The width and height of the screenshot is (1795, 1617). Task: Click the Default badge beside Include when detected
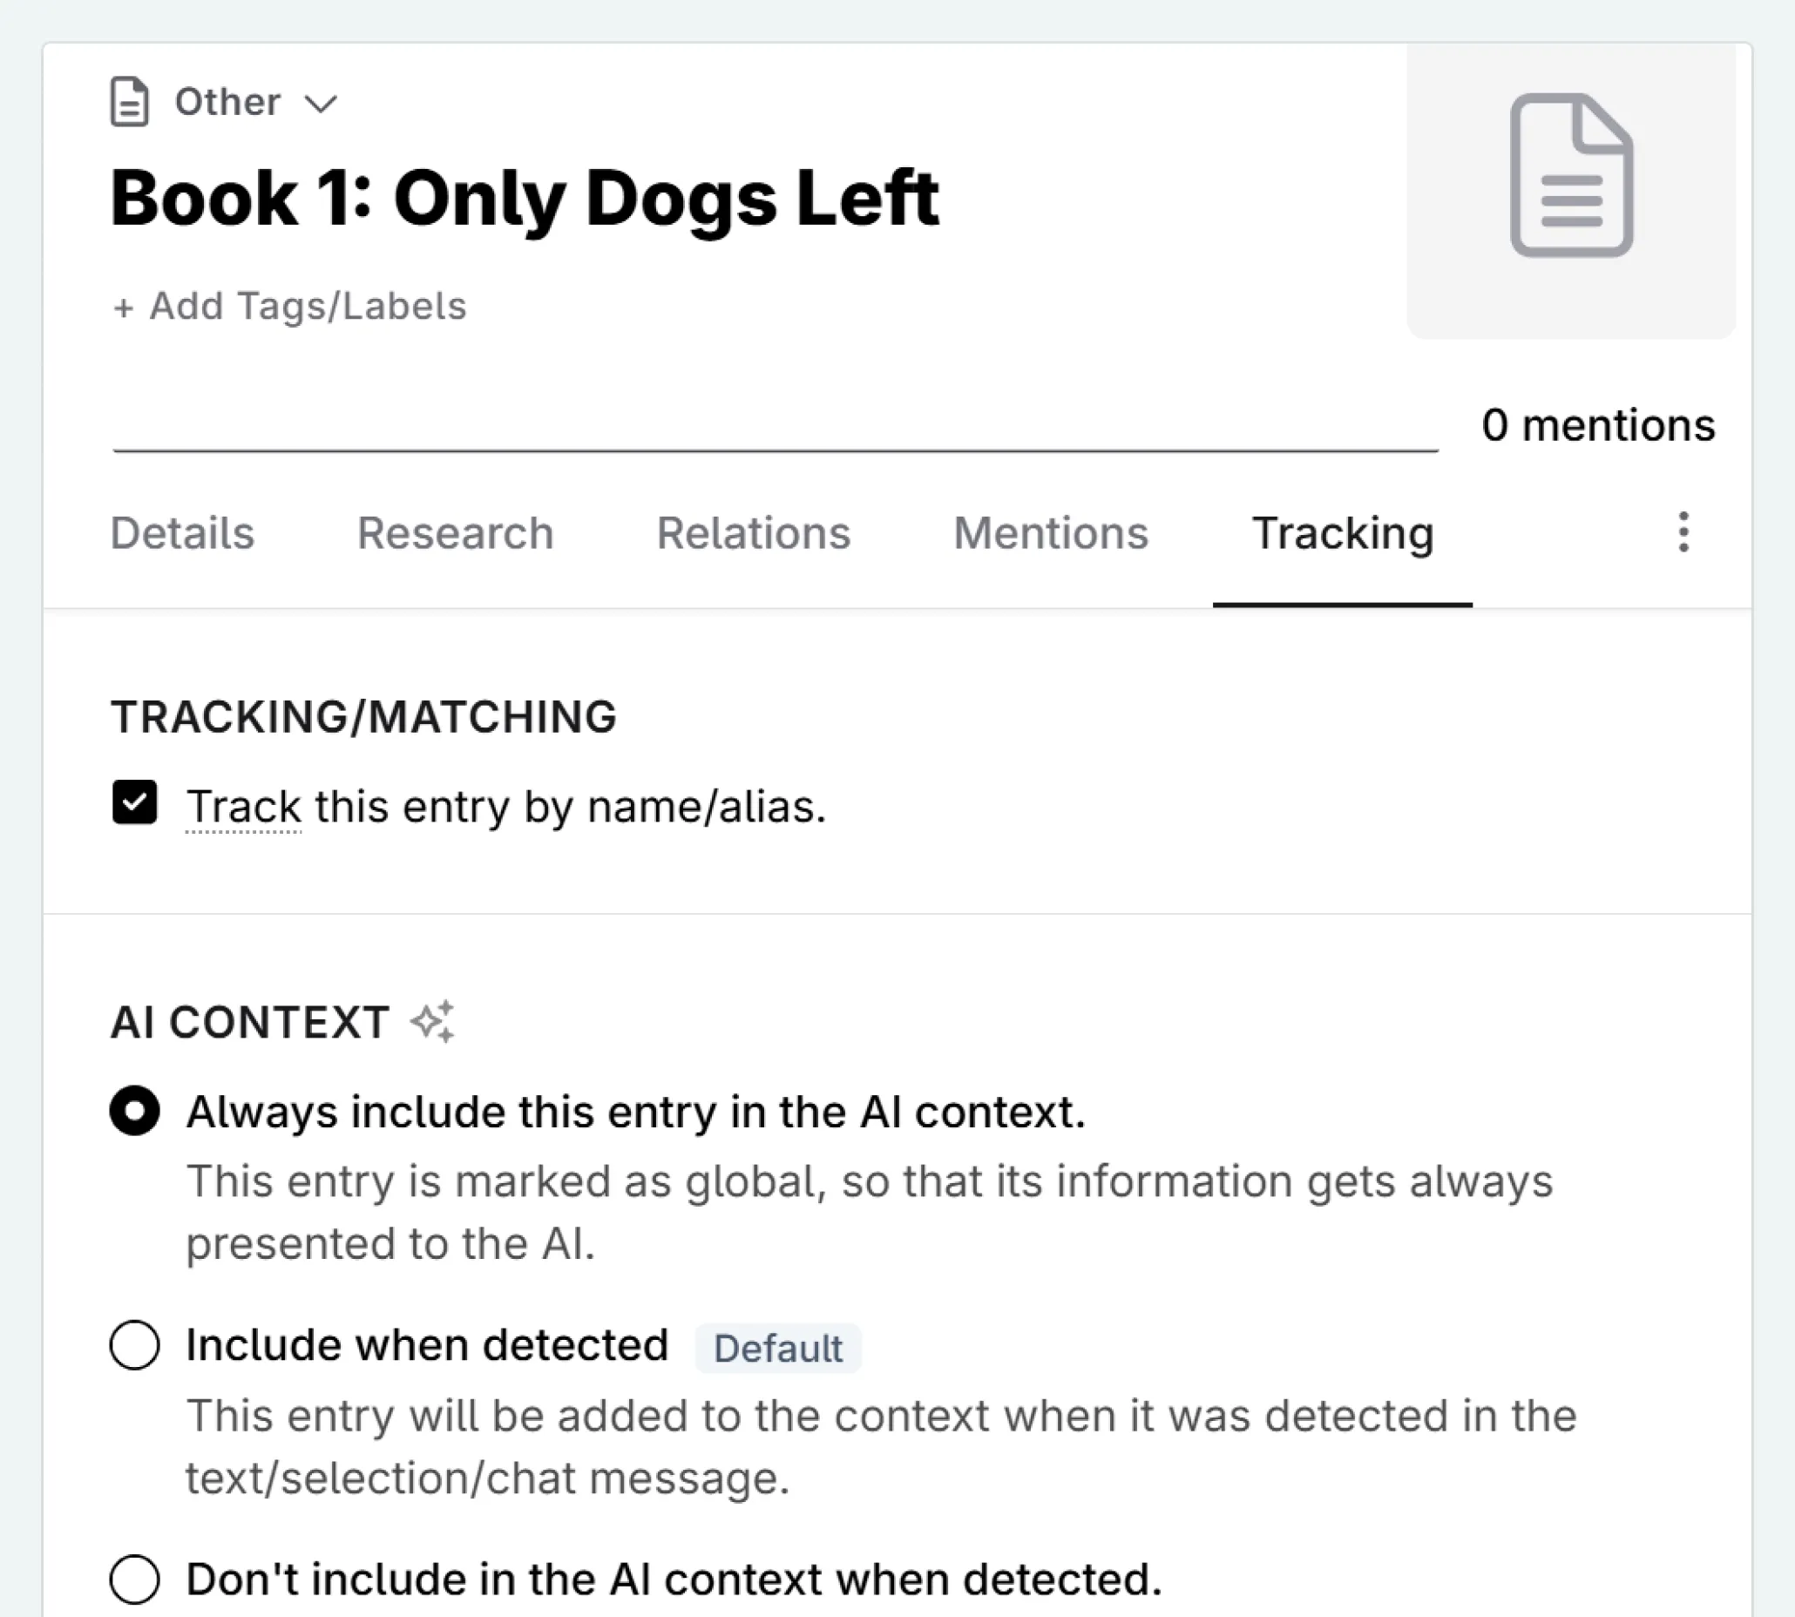coord(777,1348)
